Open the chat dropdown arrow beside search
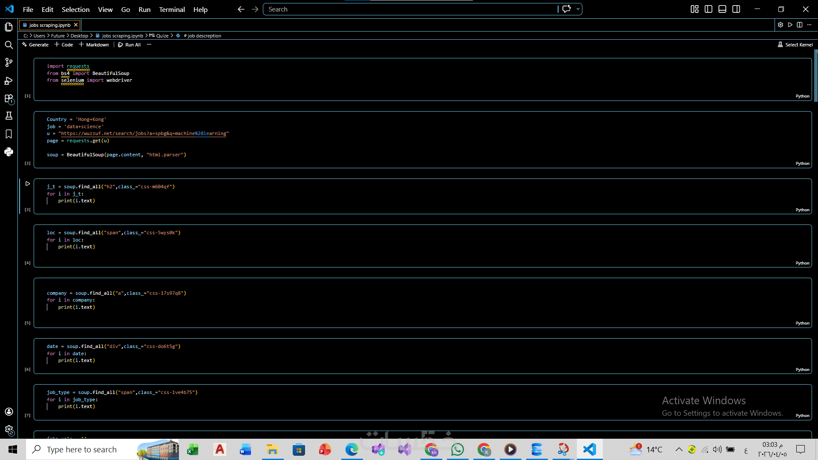This screenshot has width=818, height=460. pyautogui.click(x=578, y=9)
